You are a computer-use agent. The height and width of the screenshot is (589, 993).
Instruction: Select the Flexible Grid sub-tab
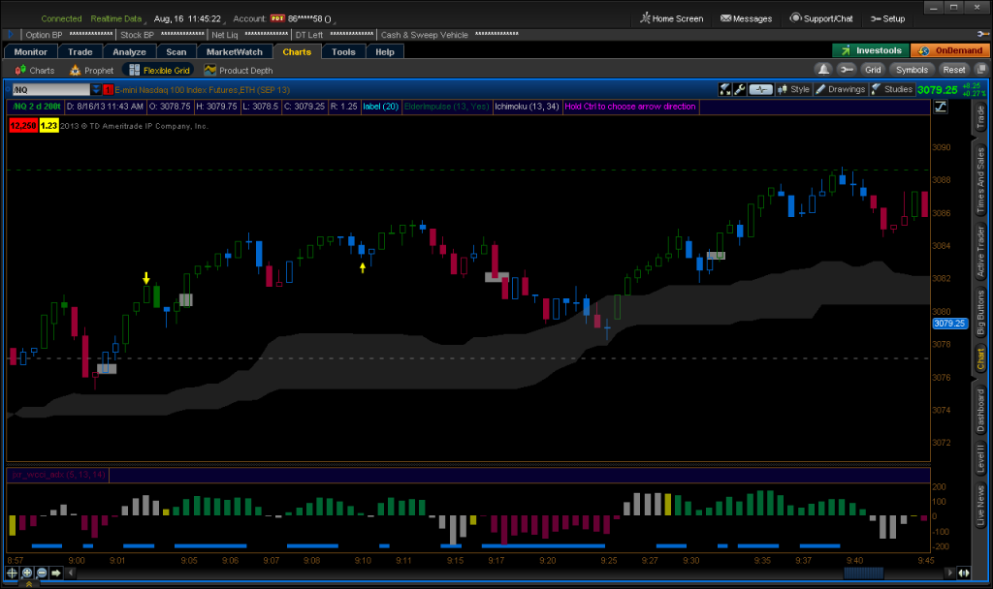pos(160,70)
